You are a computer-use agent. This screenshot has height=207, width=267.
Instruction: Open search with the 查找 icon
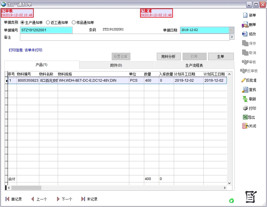(249, 90)
